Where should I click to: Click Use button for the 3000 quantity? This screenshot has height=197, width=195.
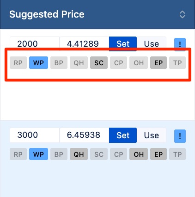point(152,135)
